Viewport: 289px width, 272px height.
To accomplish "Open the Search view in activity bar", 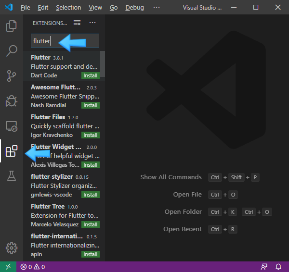I will click(12, 51).
